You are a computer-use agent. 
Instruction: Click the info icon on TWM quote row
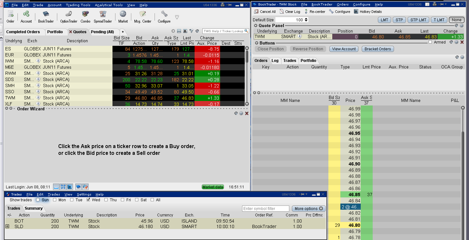coord(38,98)
